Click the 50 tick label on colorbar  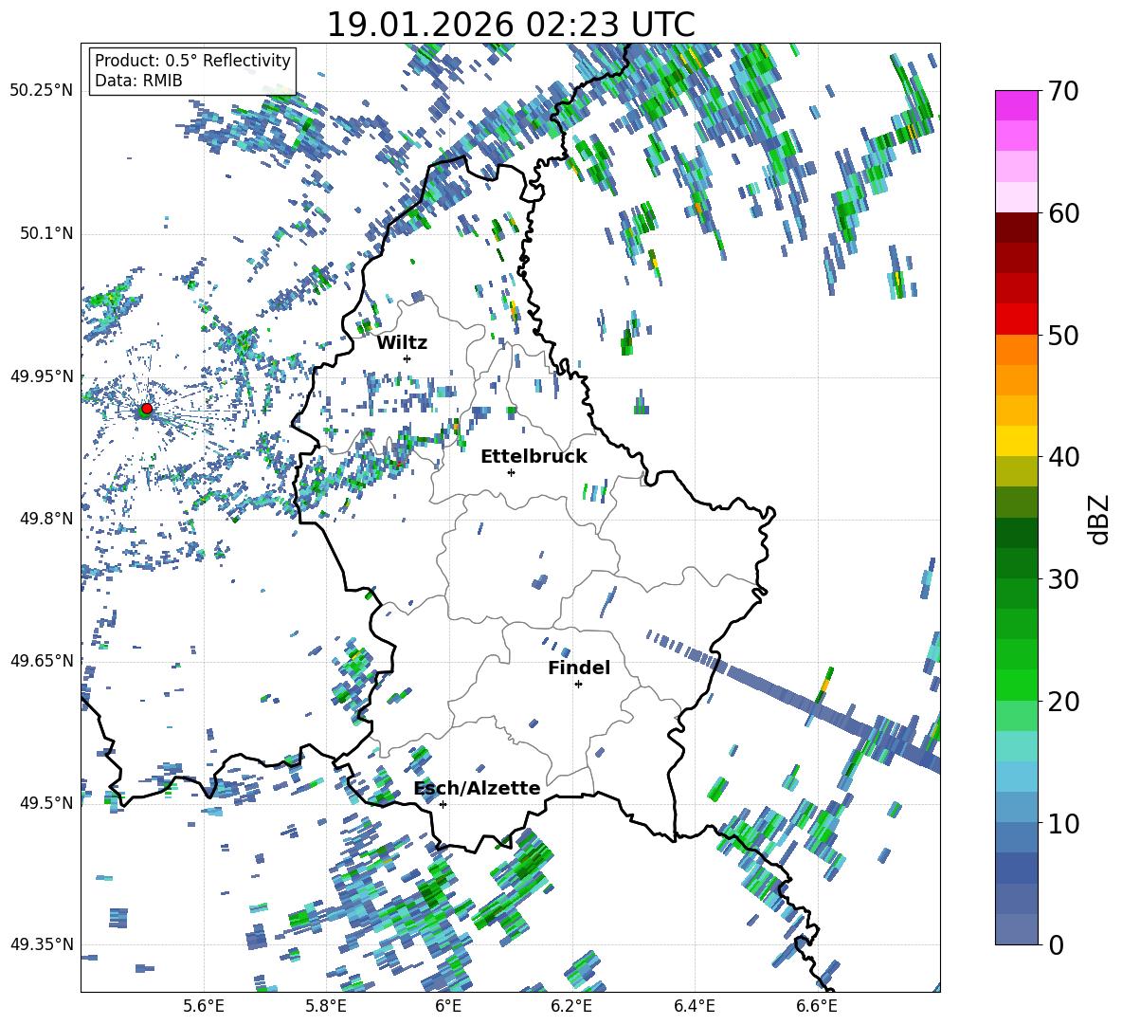tap(1063, 336)
